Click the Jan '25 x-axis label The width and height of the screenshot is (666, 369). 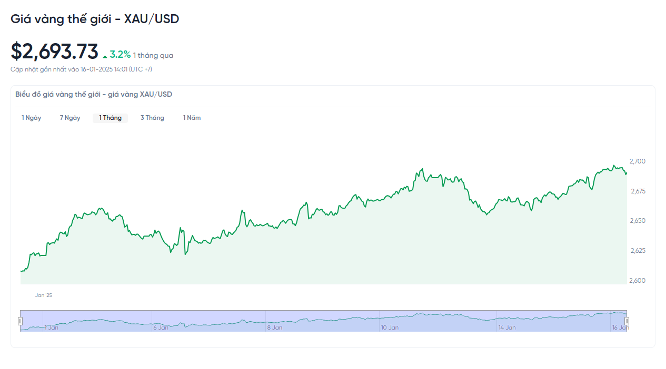(x=44, y=295)
